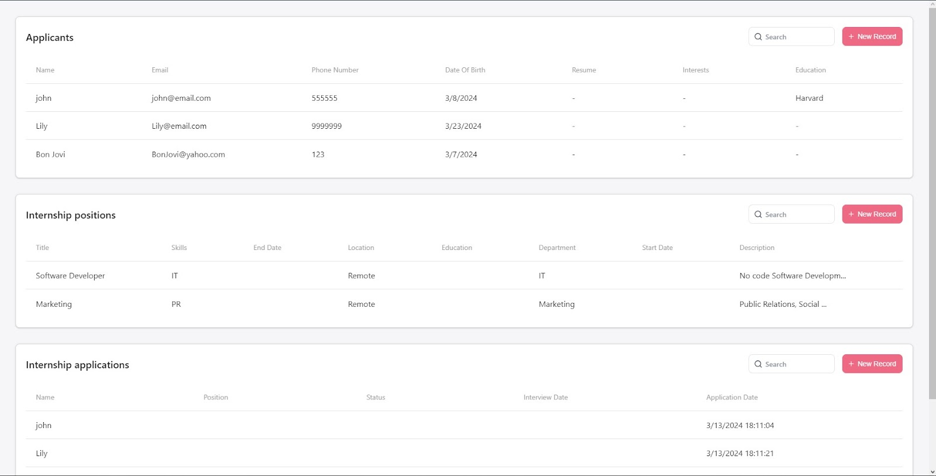
Task: Click the Position column header
Action: 216,397
